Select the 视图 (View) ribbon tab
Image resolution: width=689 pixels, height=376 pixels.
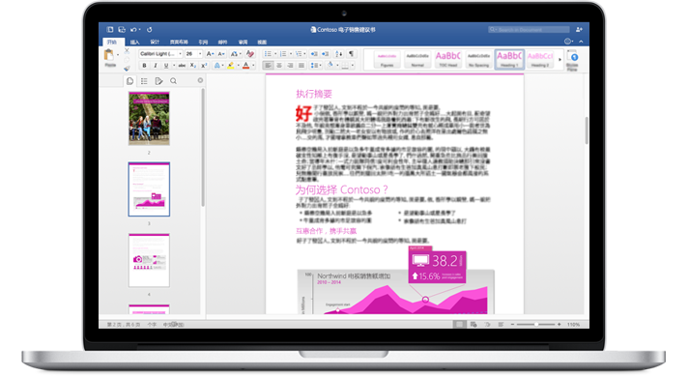pyautogui.click(x=262, y=43)
